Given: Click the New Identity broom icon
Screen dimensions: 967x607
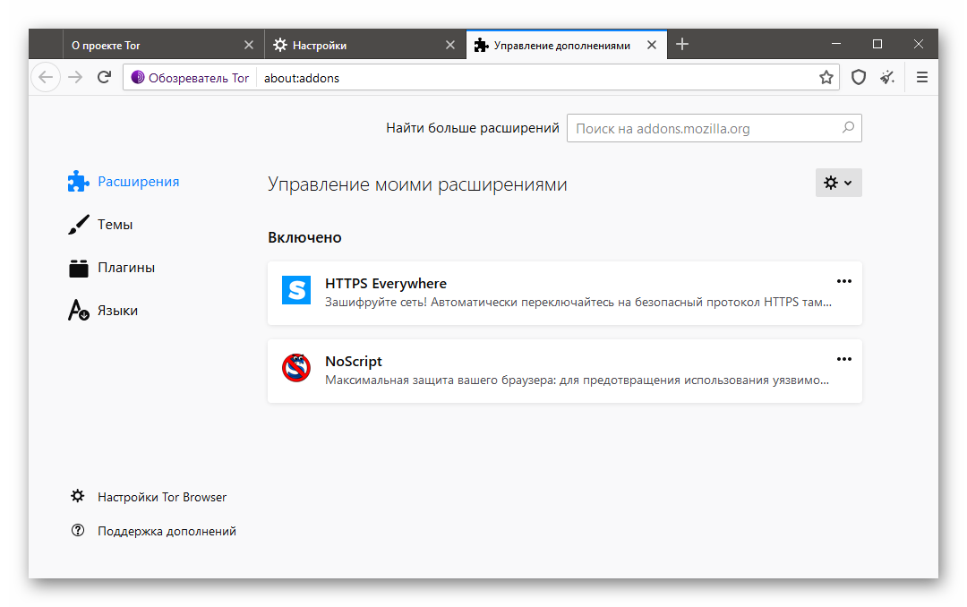Looking at the screenshot, I should click(886, 77).
